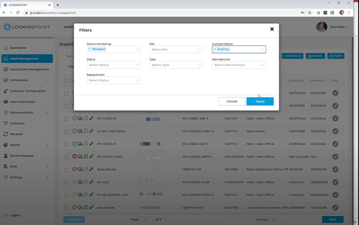
Task: Open the Status filter dropdown
Action: (x=114, y=65)
